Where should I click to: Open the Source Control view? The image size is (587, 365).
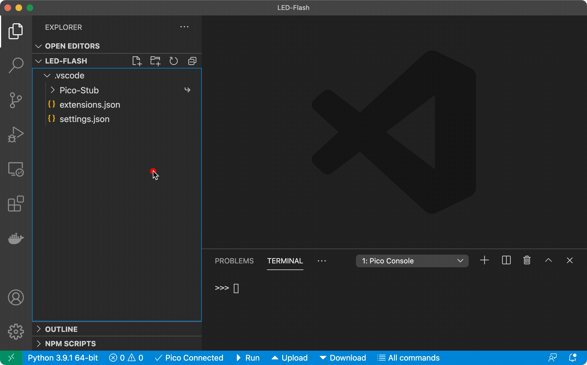(16, 100)
